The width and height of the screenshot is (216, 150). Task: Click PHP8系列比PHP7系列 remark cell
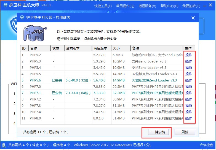(x=158, y=118)
